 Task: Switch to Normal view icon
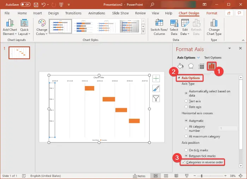(156, 176)
